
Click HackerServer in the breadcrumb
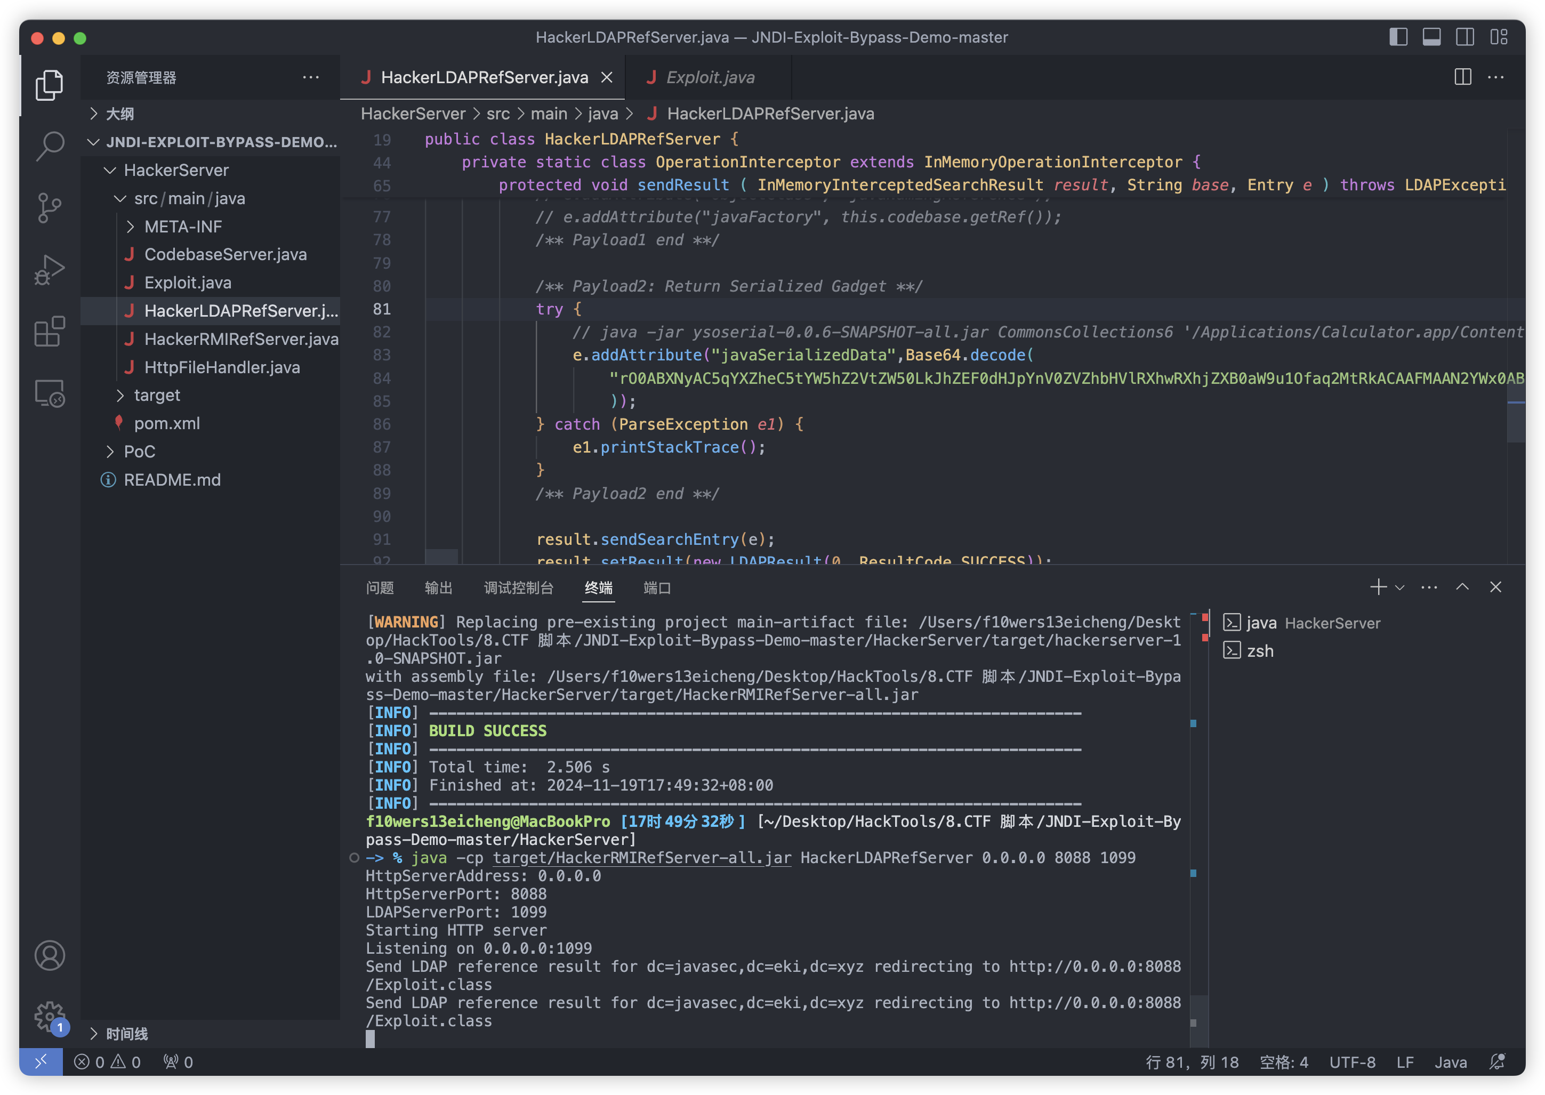point(413,113)
